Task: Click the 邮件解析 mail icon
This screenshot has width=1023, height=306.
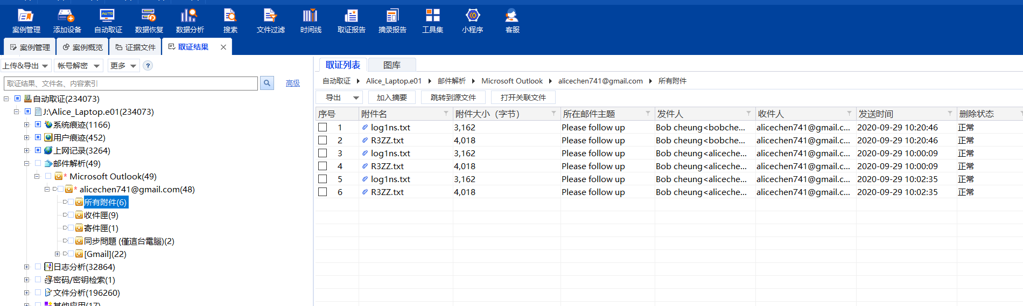Action: click(x=48, y=163)
